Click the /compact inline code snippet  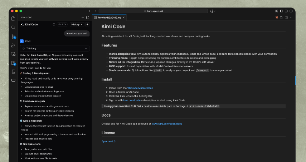[x=202, y=70]
